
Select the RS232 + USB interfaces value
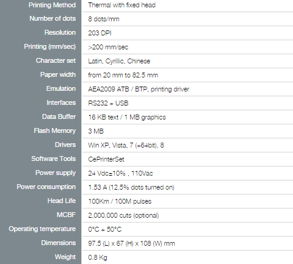[x=108, y=103]
